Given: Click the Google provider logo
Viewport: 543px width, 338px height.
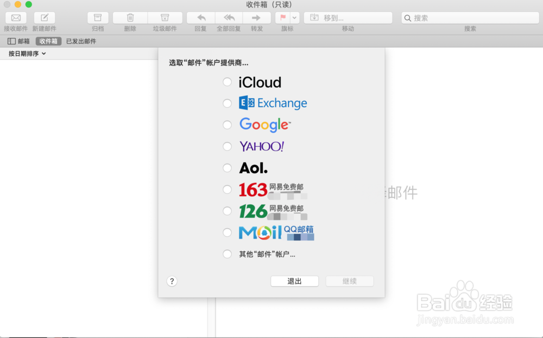Looking at the screenshot, I should tap(265, 125).
